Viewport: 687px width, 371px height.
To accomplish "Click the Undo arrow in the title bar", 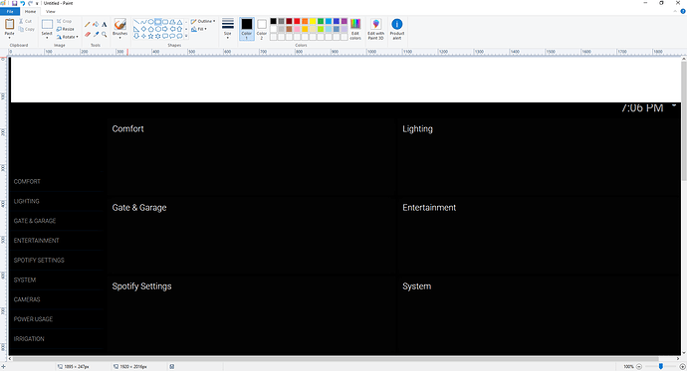I will click(22, 3).
